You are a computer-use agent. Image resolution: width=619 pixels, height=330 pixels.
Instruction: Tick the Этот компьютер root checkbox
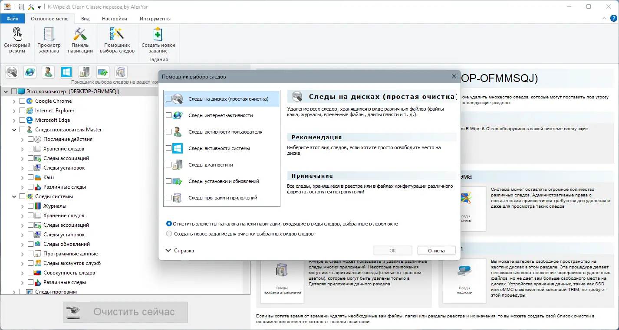coord(14,91)
